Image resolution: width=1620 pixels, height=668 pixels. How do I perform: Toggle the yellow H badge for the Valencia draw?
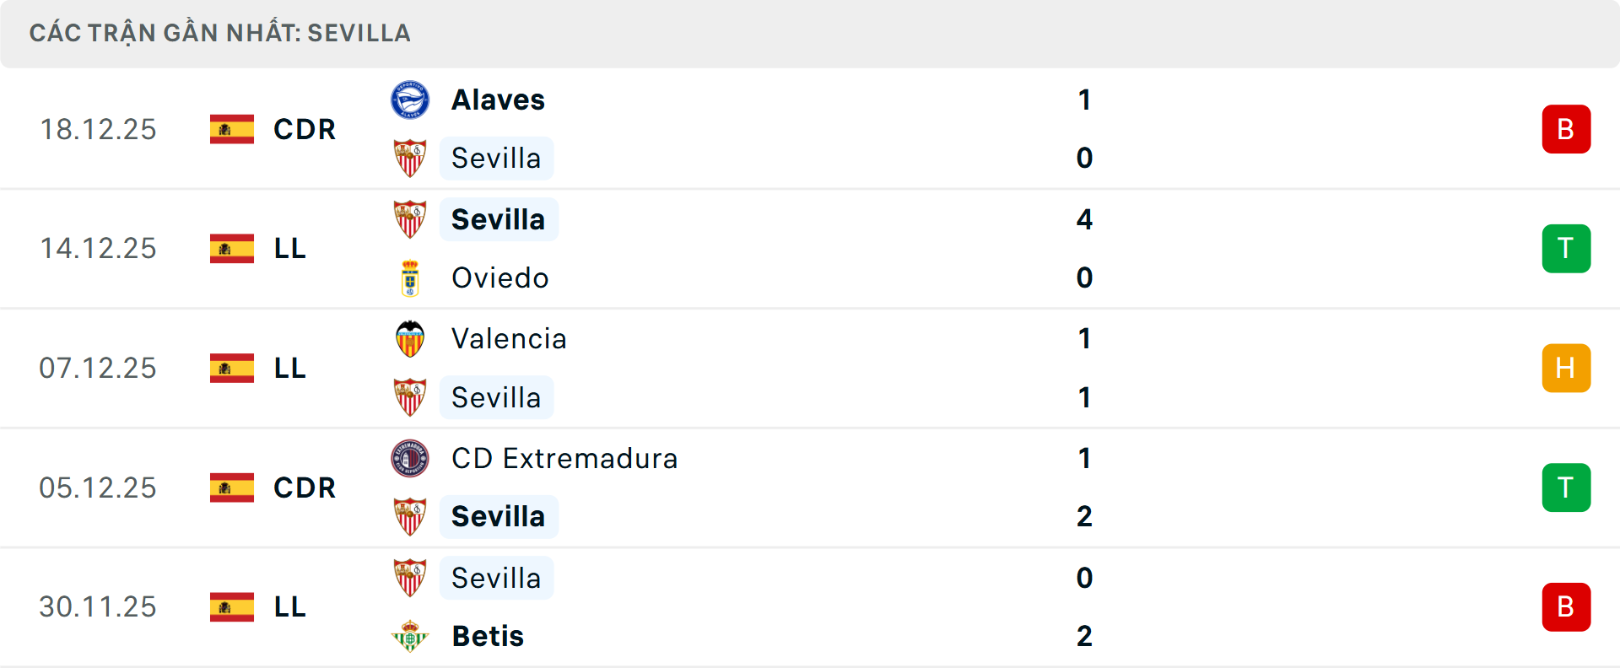pos(1567,368)
